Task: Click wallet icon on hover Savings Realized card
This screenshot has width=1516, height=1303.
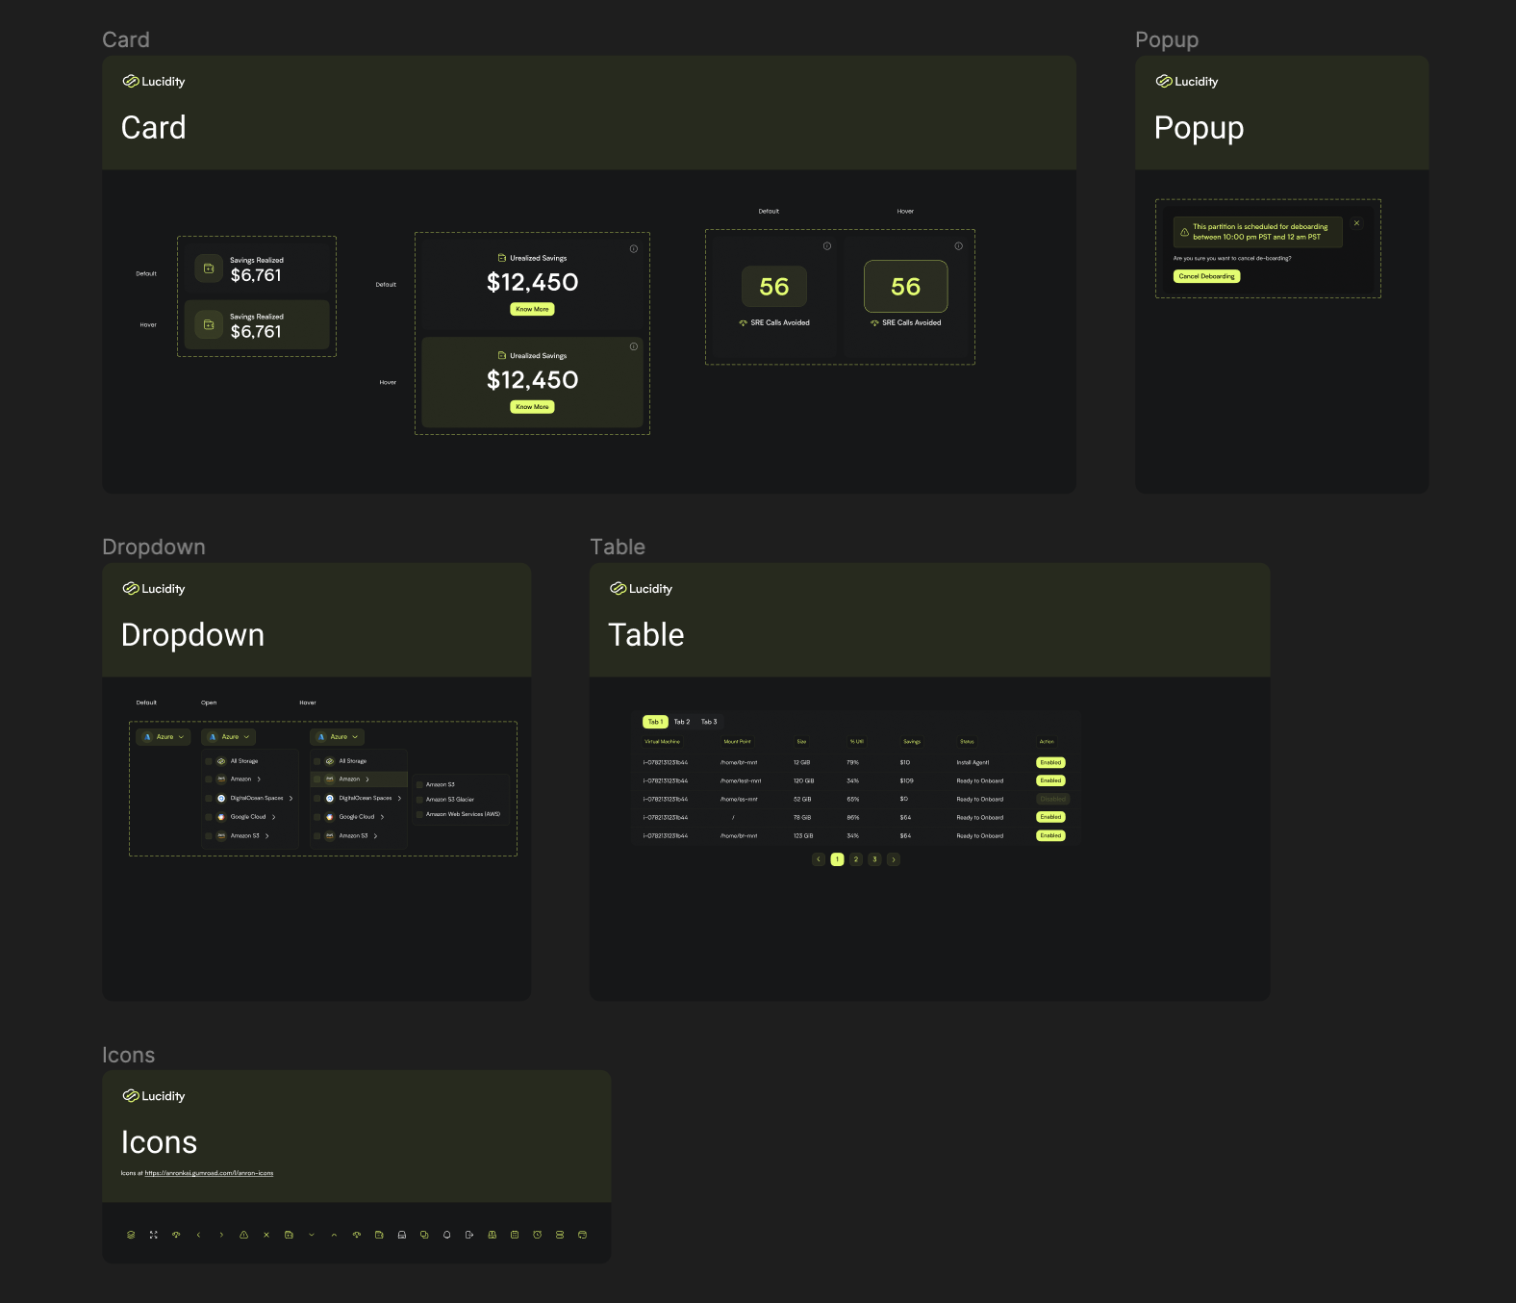Action: [x=209, y=324]
